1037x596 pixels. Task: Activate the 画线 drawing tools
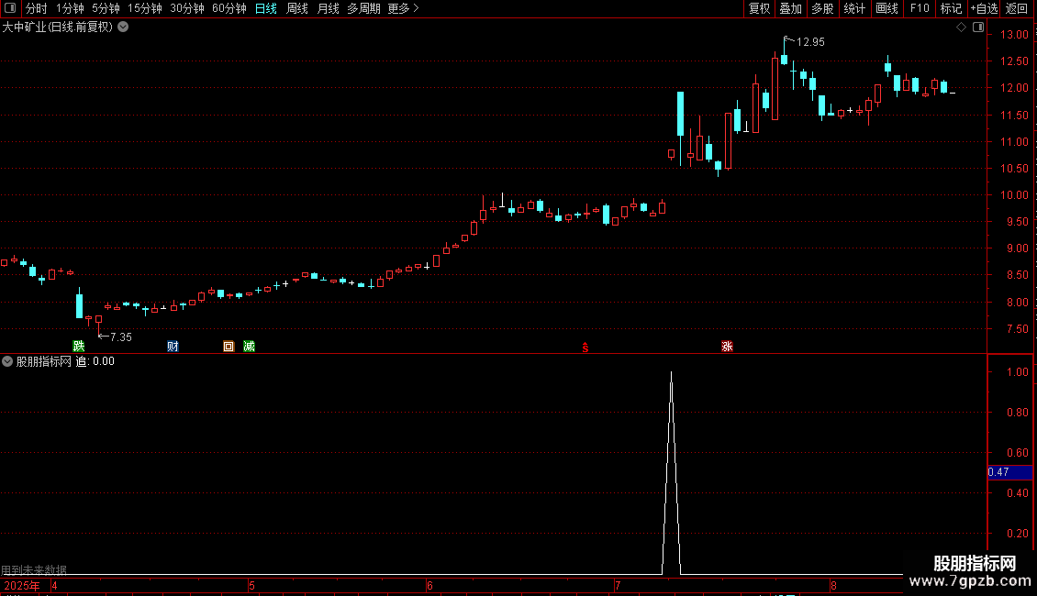(886, 8)
